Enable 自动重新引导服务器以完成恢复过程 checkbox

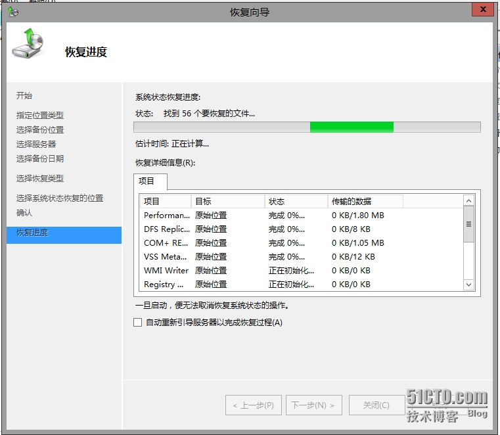[x=138, y=323]
